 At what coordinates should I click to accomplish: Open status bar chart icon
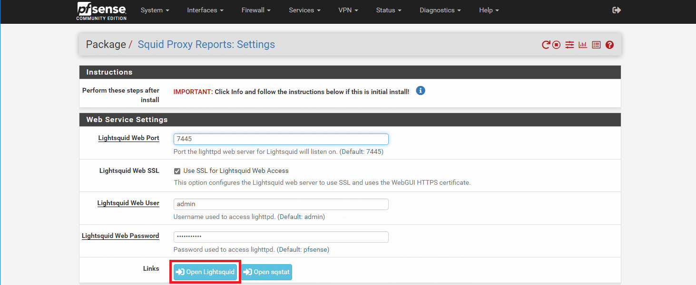click(x=583, y=45)
